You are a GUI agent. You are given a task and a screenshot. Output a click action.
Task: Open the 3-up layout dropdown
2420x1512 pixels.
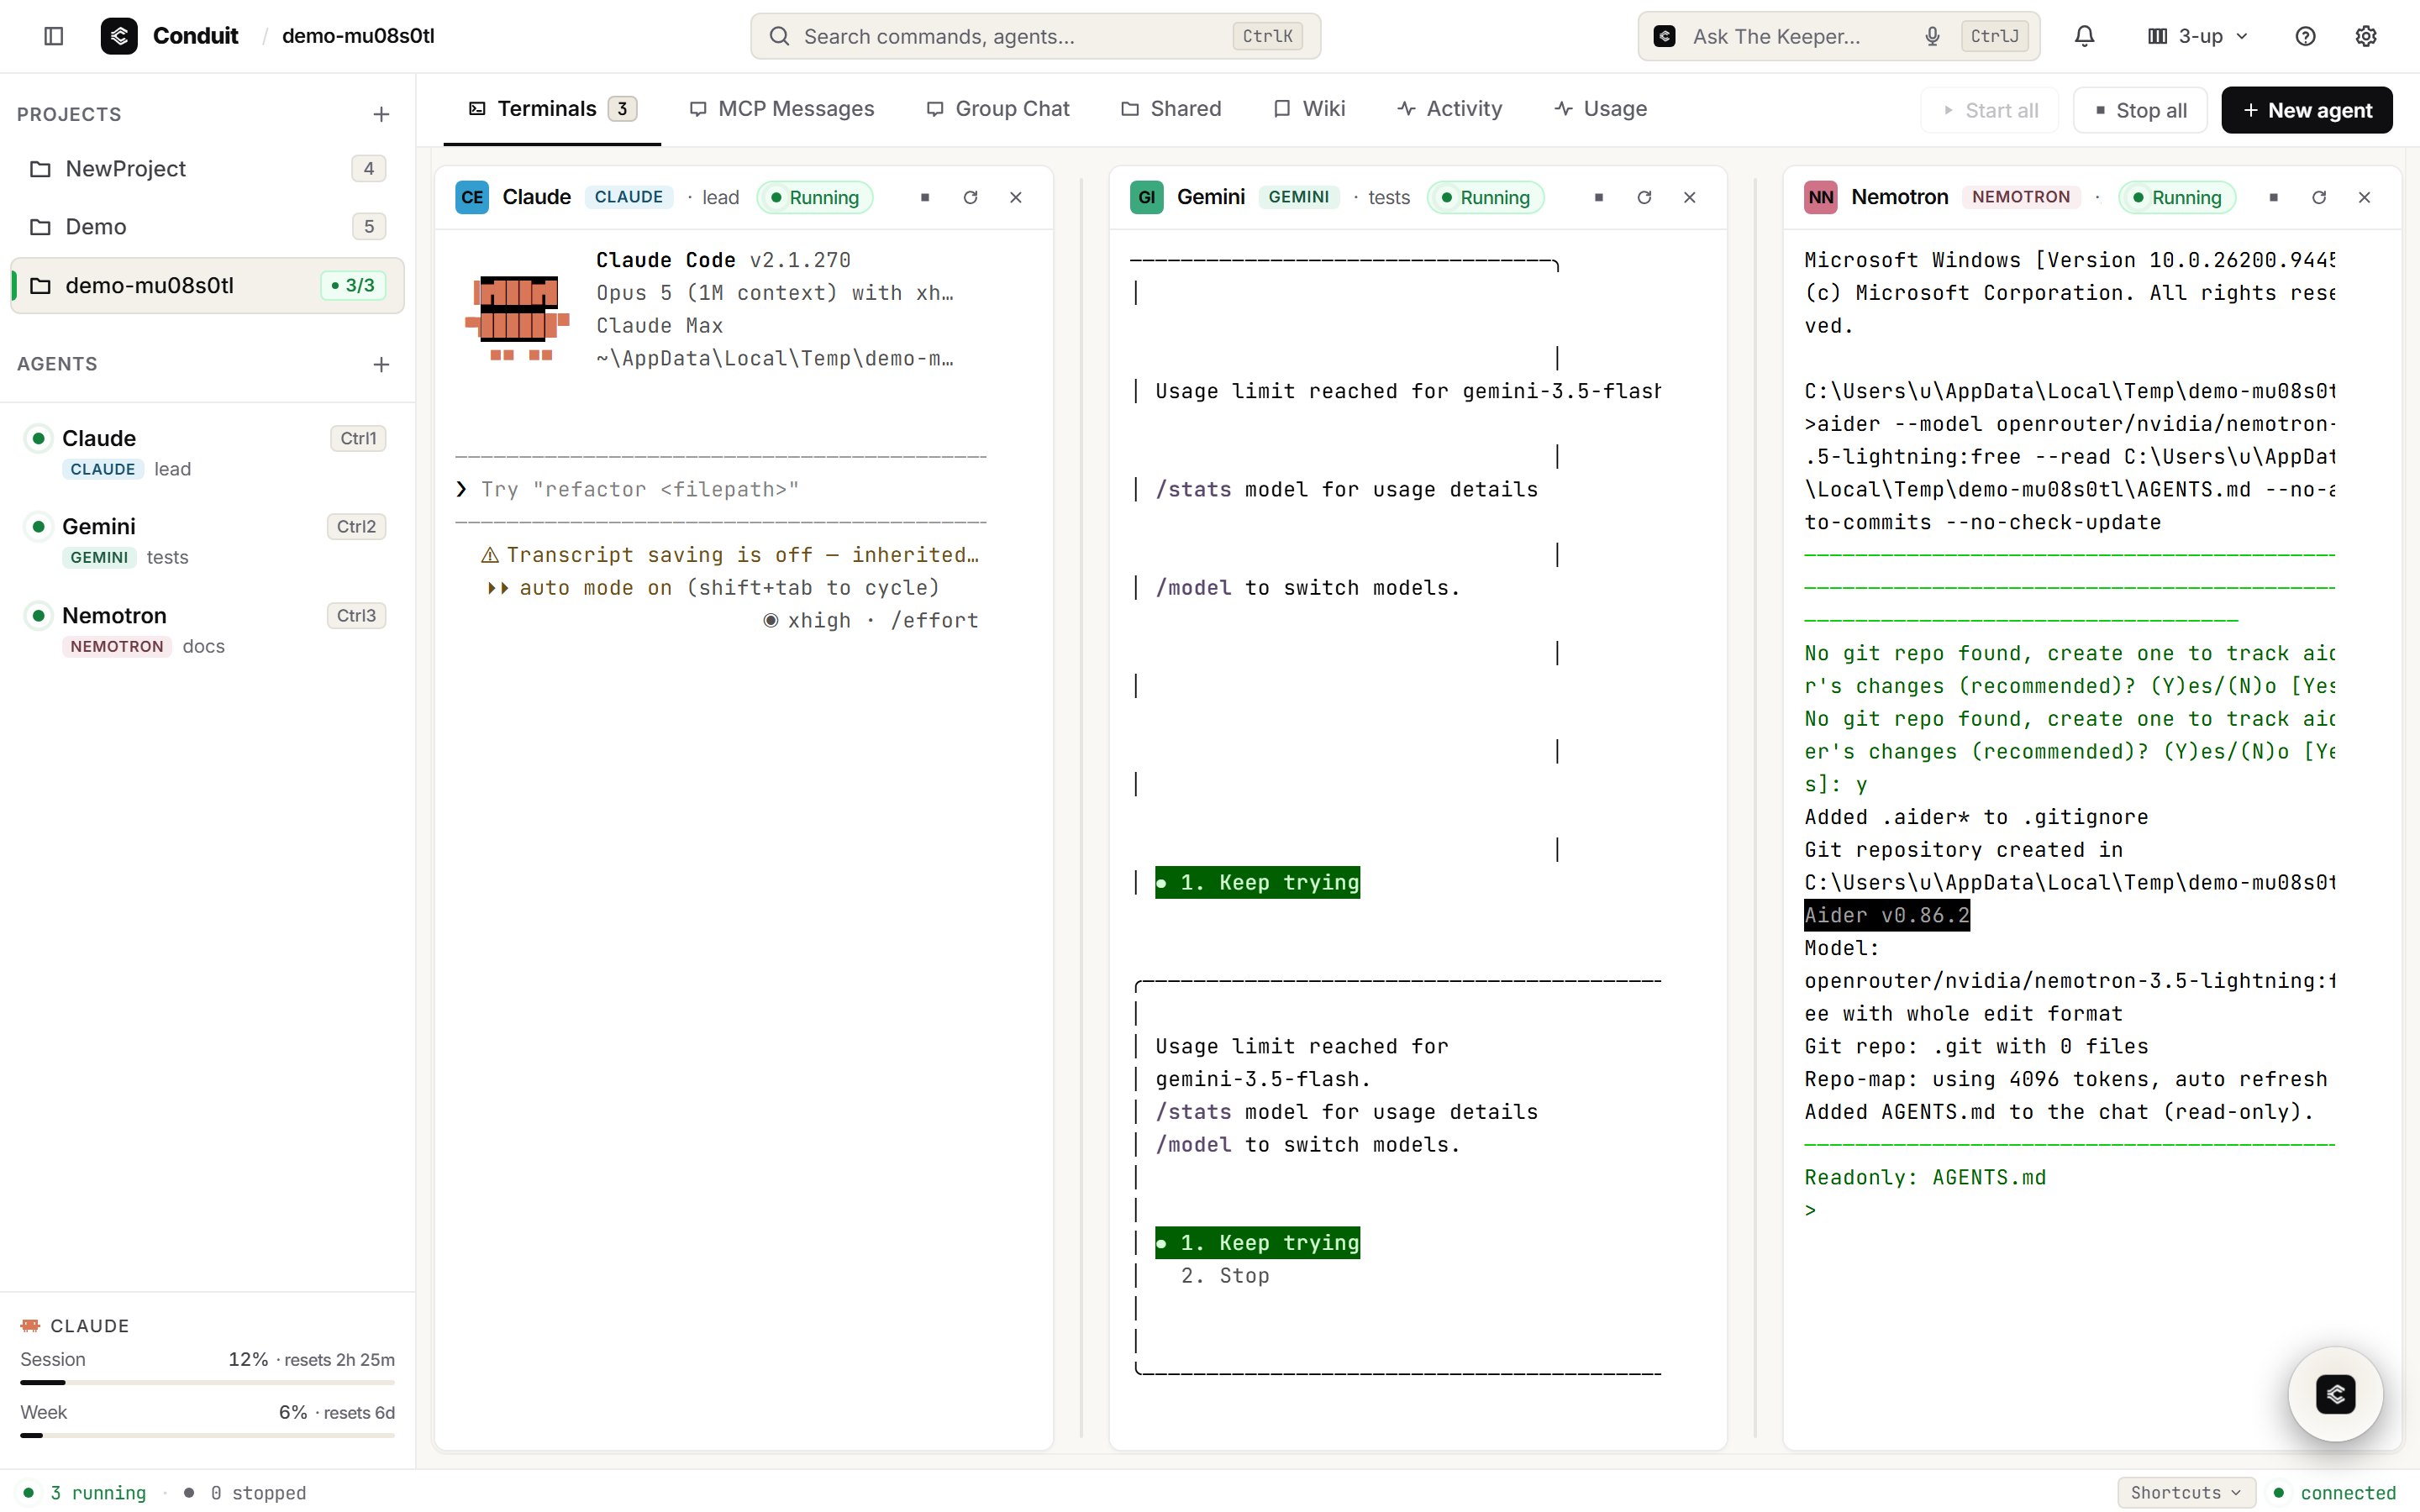[x=2197, y=36]
